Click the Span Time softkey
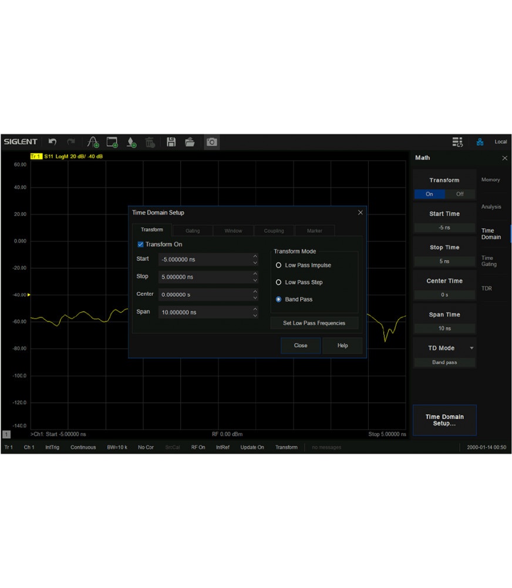The height and width of the screenshot is (588, 512). coord(444,319)
